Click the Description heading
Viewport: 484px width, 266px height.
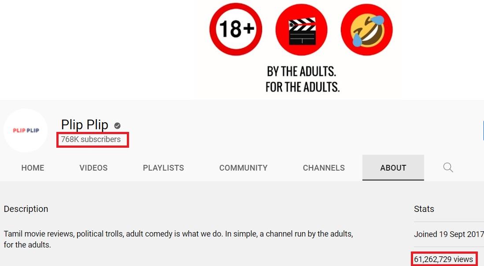click(26, 209)
